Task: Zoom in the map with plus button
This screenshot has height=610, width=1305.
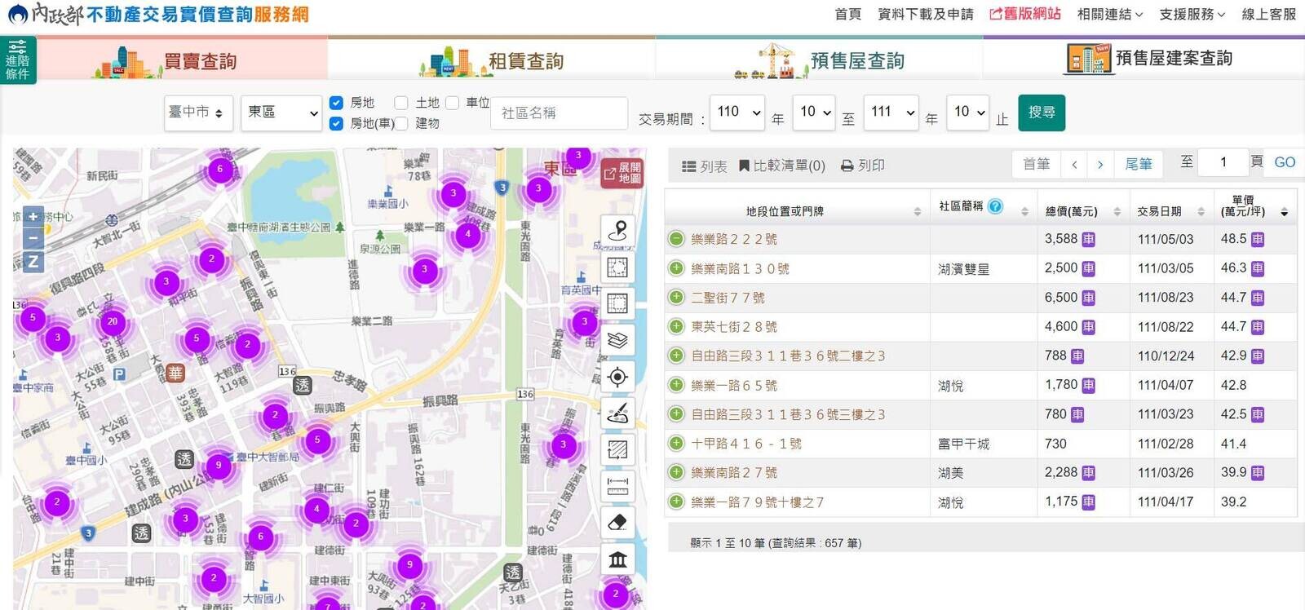Action: [x=33, y=217]
